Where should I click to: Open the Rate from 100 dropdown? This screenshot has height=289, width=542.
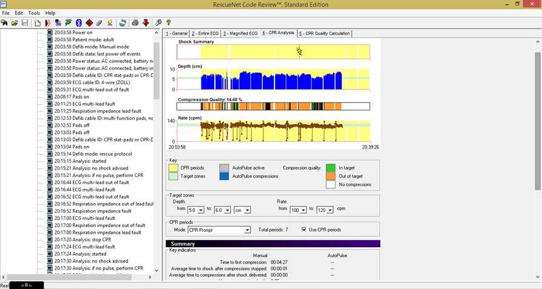pyautogui.click(x=303, y=210)
